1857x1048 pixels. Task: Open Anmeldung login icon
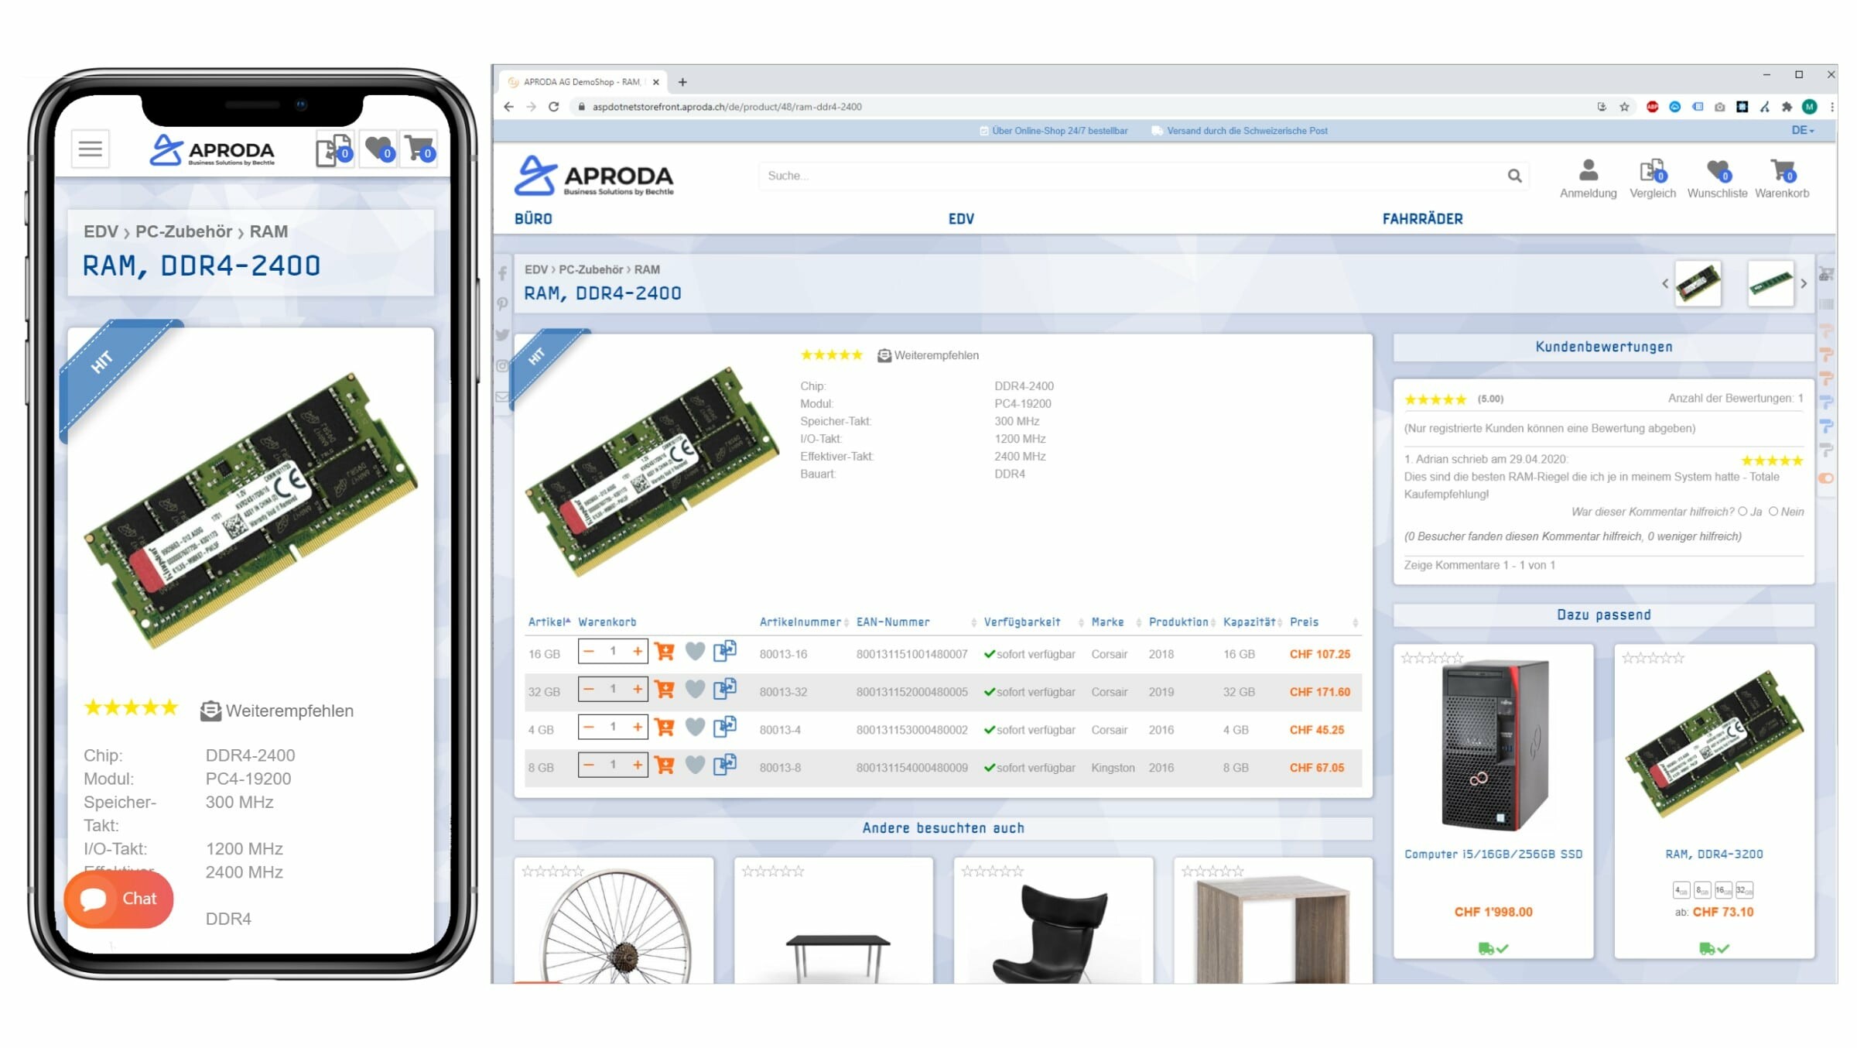(x=1588, y=179)
